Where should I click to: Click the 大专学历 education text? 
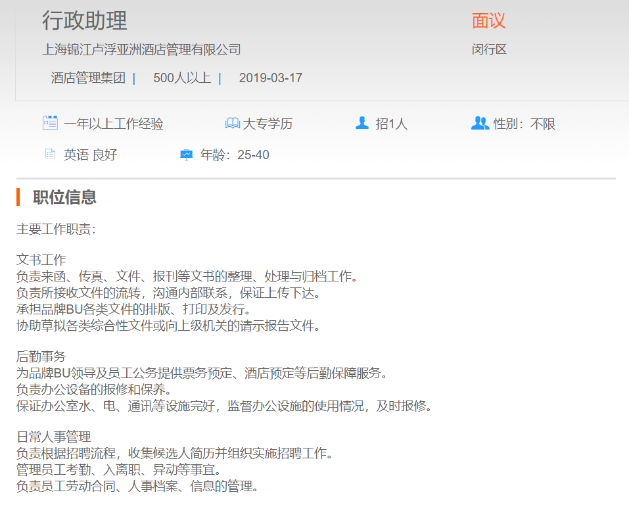click(268, 124)
